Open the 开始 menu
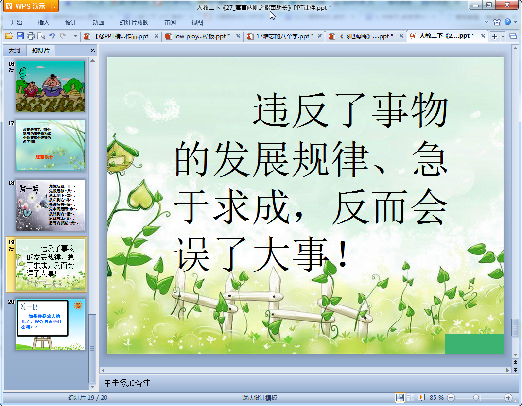This screenshot has height=406, width=522. coord(17,23)
